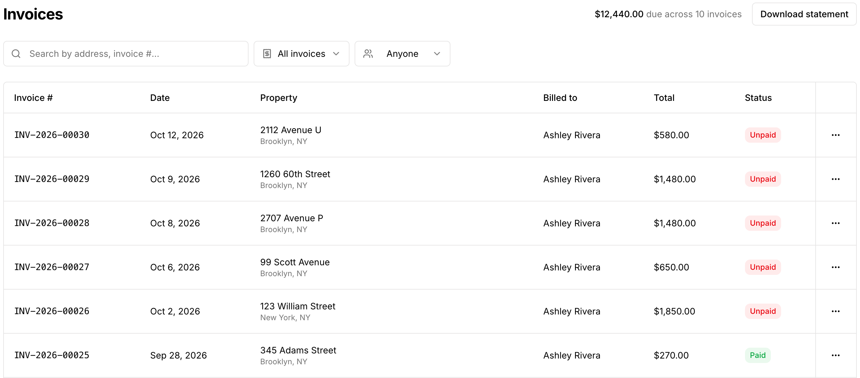Image resolution: width=860 pixels, height=378 pixels.
Task: Expand the All invoices filter dropdown
Action: (x=302, y=54)
